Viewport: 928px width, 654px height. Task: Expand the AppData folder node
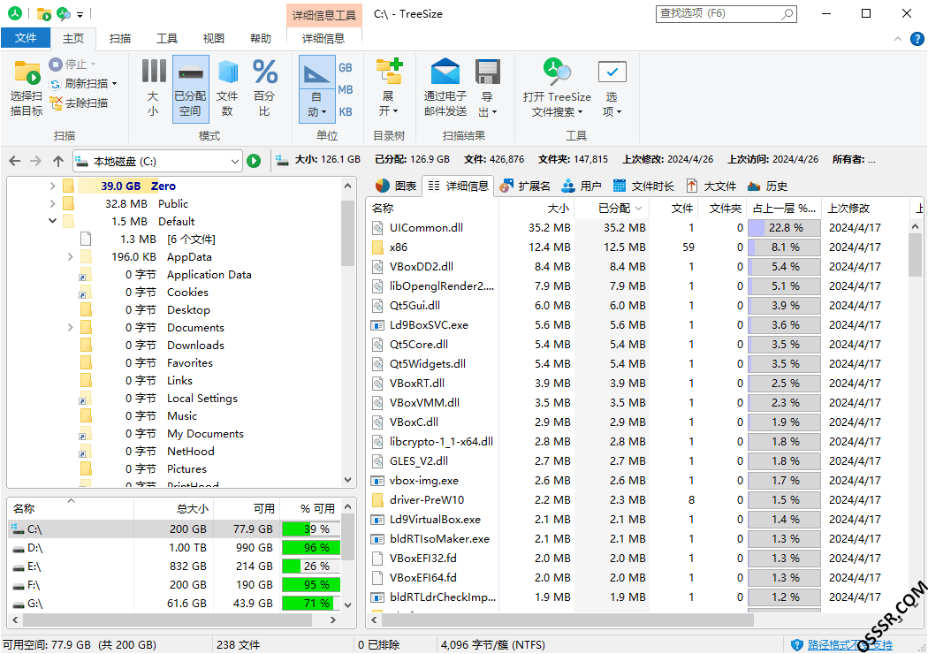[71, 257]
